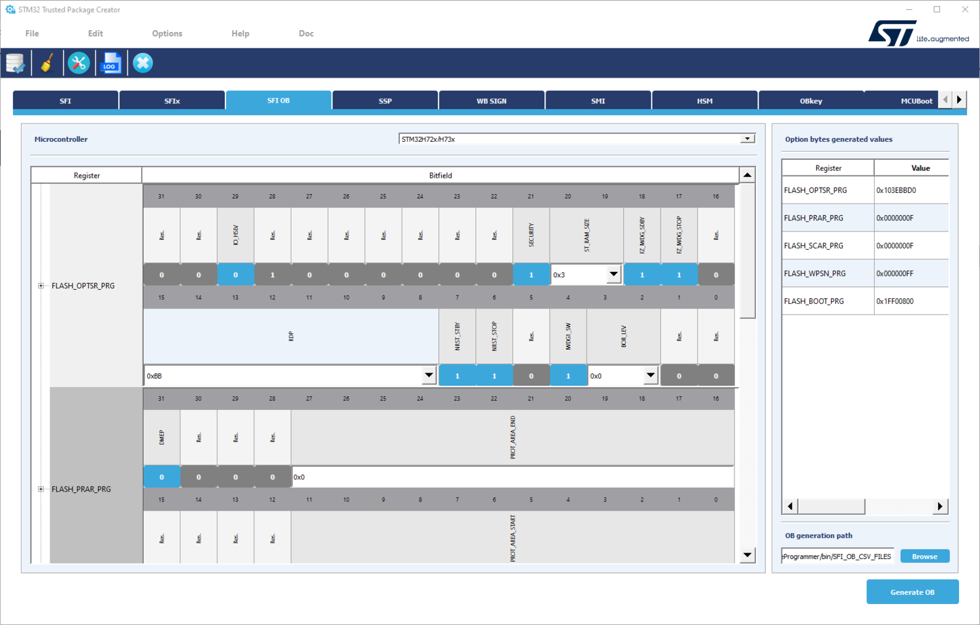980x625 pixels.
Task: Open the ST_RAM_SIZE 0x3 dropdown
Action: pos(586,275)
